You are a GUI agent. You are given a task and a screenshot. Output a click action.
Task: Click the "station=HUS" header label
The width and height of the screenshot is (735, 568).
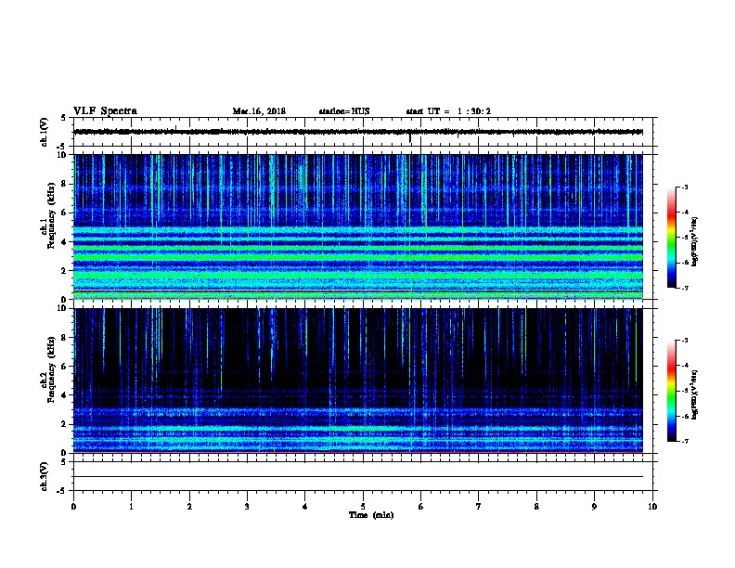tap(344, 111)
